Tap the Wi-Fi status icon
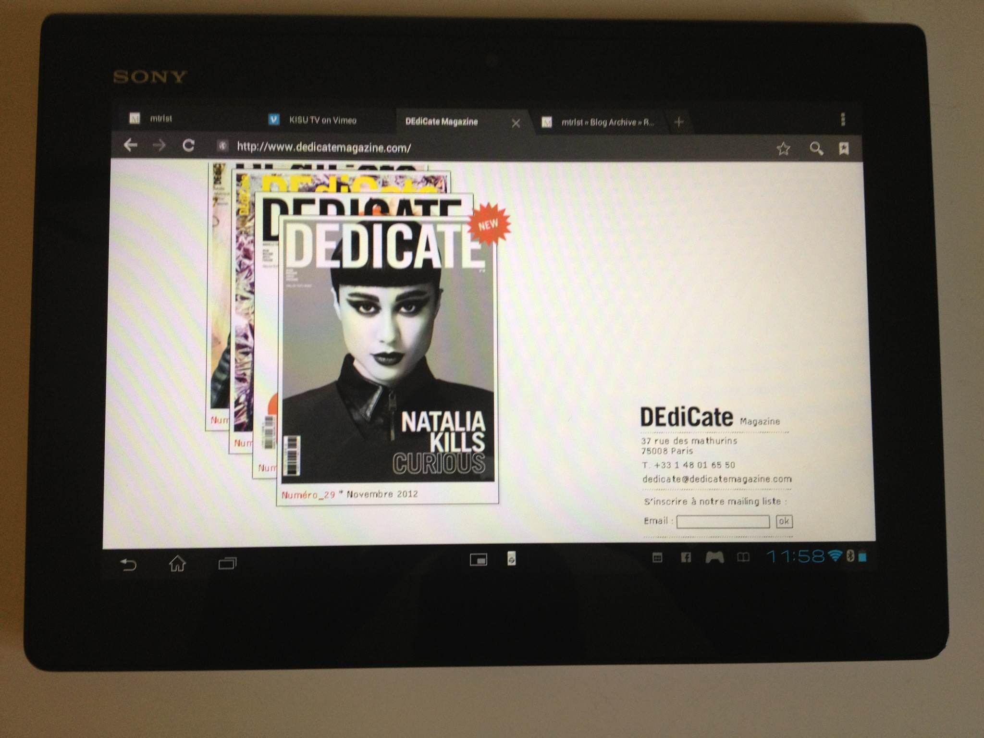This screenshot has height=738, width=984. 836,556
